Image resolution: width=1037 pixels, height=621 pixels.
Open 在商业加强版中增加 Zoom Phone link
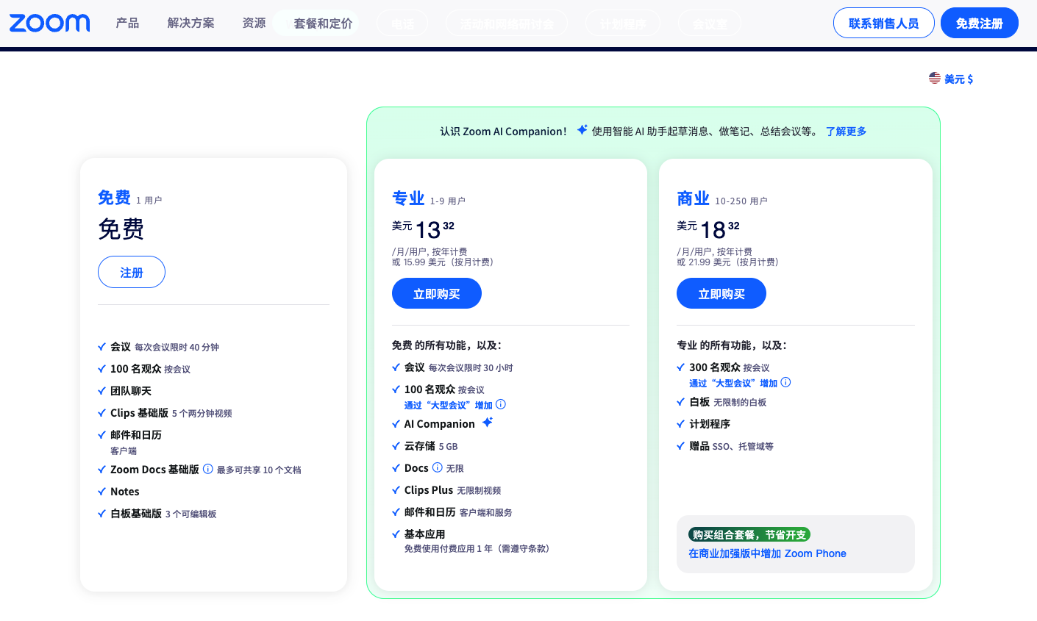coord(767,553)
